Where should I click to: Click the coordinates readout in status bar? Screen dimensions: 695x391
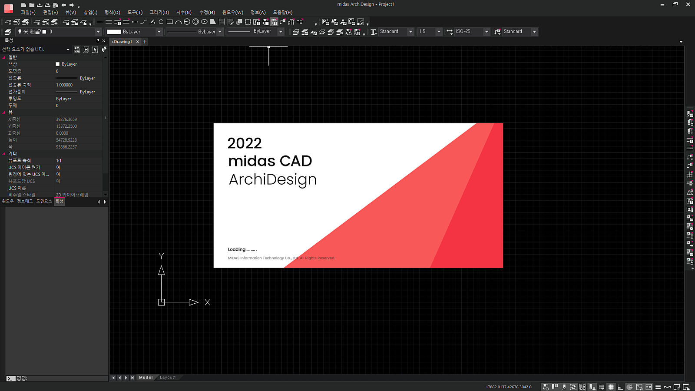[509, 387]
